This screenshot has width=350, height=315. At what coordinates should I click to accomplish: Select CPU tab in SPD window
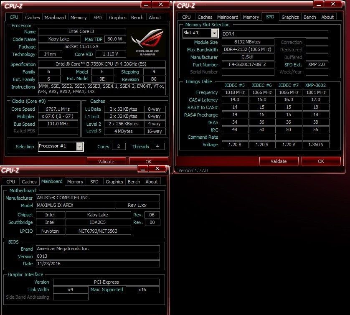tap(186, 17)
